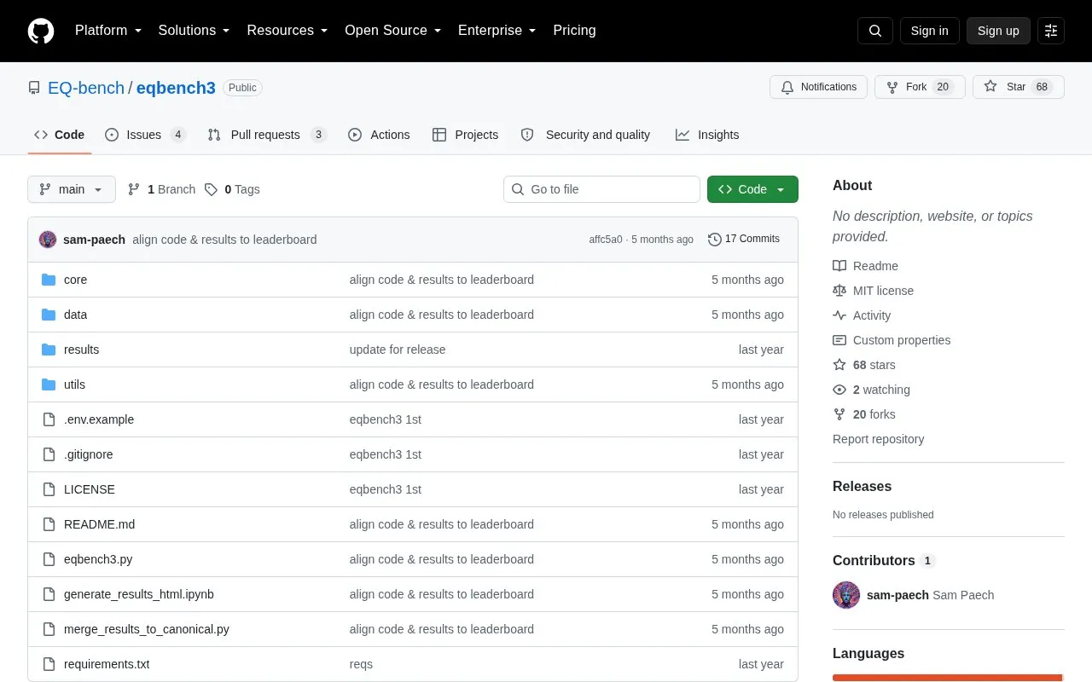Viewport: 1092px width, 682px height.
Task: Expand the Open Source menu
Action: pyautogui.click(x=393, y=31)
